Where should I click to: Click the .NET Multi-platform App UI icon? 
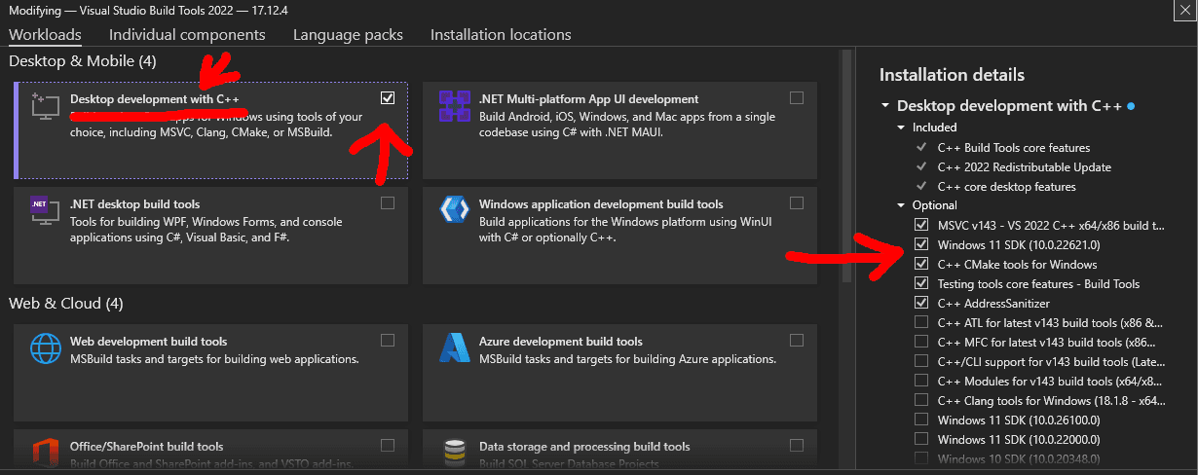point(455,105)
